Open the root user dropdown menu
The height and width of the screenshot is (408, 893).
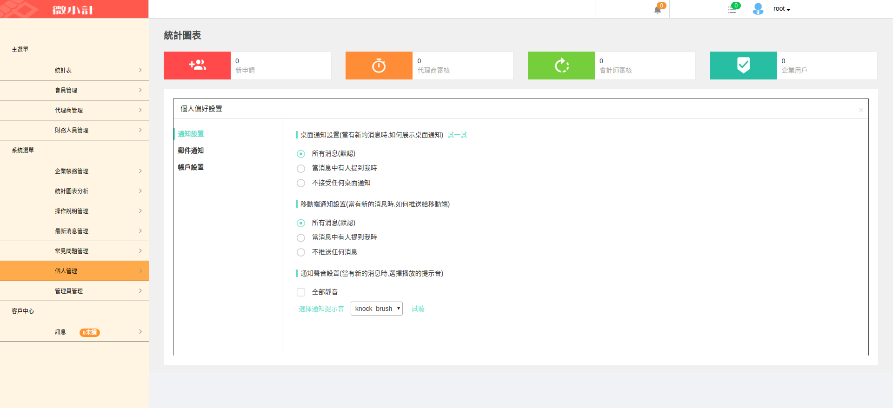(782, 9)
